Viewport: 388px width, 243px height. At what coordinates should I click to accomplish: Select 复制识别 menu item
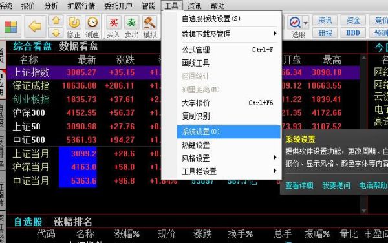click(229, 116)
